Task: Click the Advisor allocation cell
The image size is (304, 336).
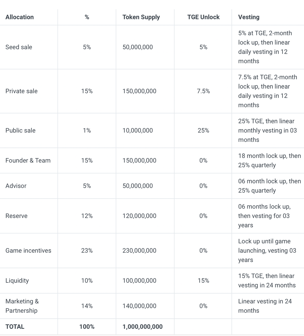Action: [16, 186]
